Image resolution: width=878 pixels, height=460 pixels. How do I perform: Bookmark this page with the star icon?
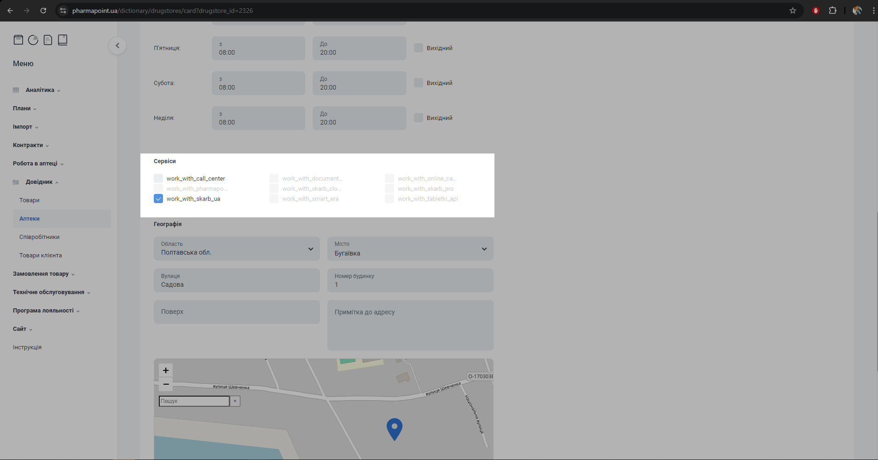(x=793, y=11)
